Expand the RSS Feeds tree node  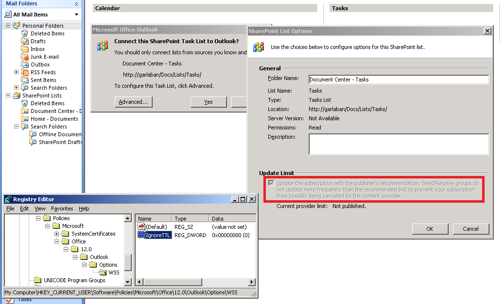[x=16, y=72]
